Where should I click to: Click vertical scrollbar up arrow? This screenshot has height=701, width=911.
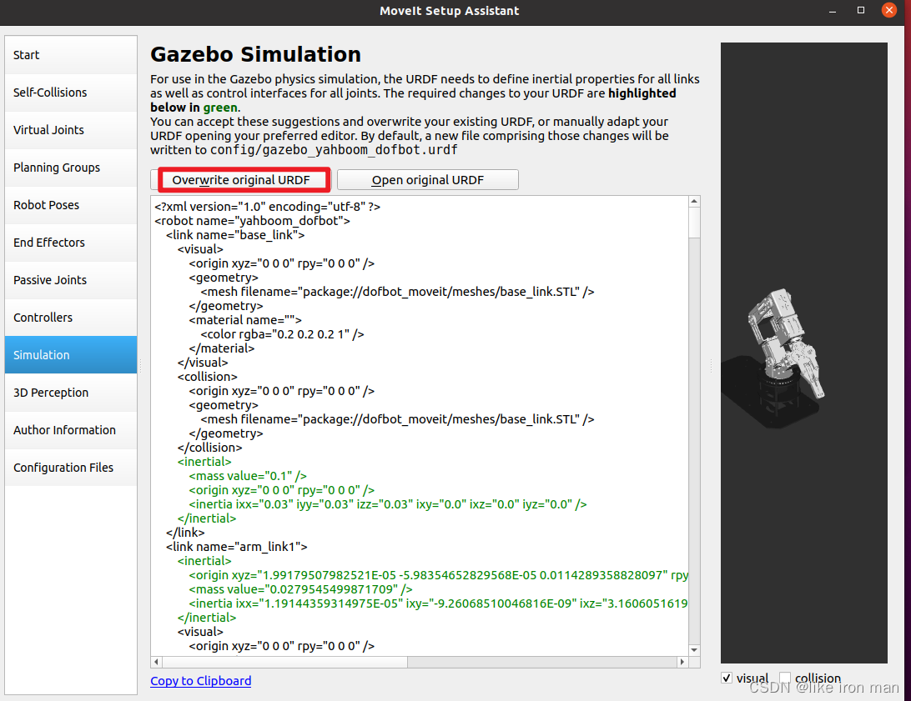point(694,202)
